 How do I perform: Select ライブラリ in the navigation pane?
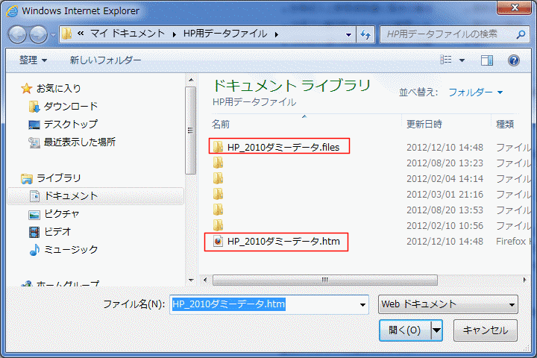point(51,178)
